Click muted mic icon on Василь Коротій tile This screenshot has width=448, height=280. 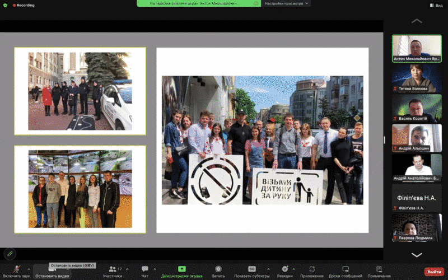(x=395, y=119)
